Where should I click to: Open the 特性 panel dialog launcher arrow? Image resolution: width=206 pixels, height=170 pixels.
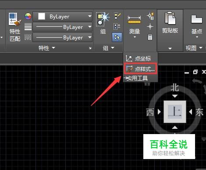[90, 48]
